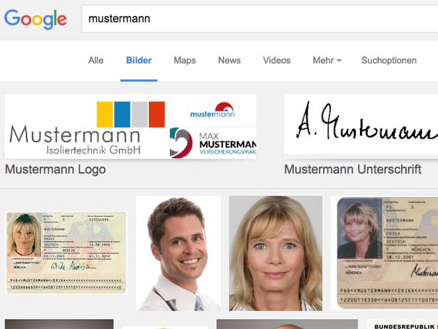Click the Google logo

click(x=36, y=19)
